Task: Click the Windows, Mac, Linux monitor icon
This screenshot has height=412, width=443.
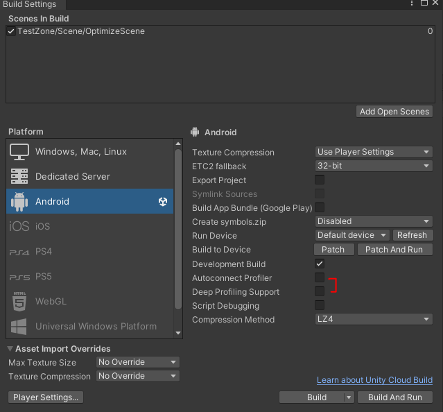Action: coord(19,152)
